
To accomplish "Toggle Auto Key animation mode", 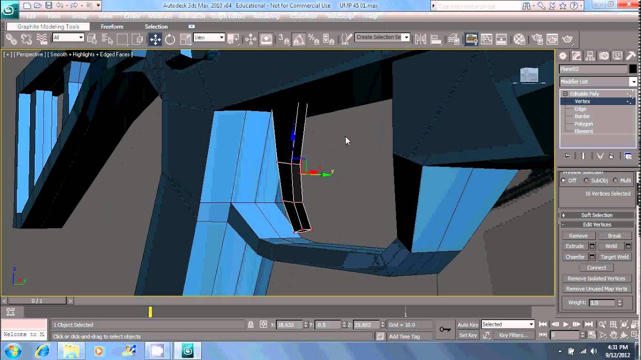I will (x=468, y=324).
